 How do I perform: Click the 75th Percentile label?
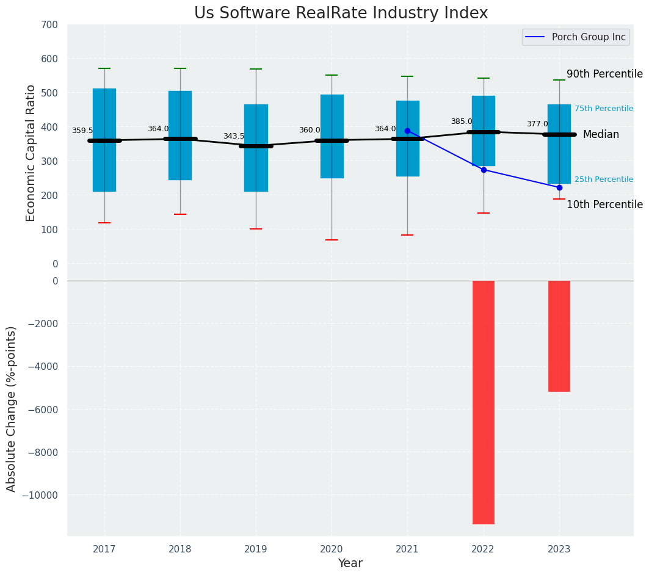[x=603, y=109]
